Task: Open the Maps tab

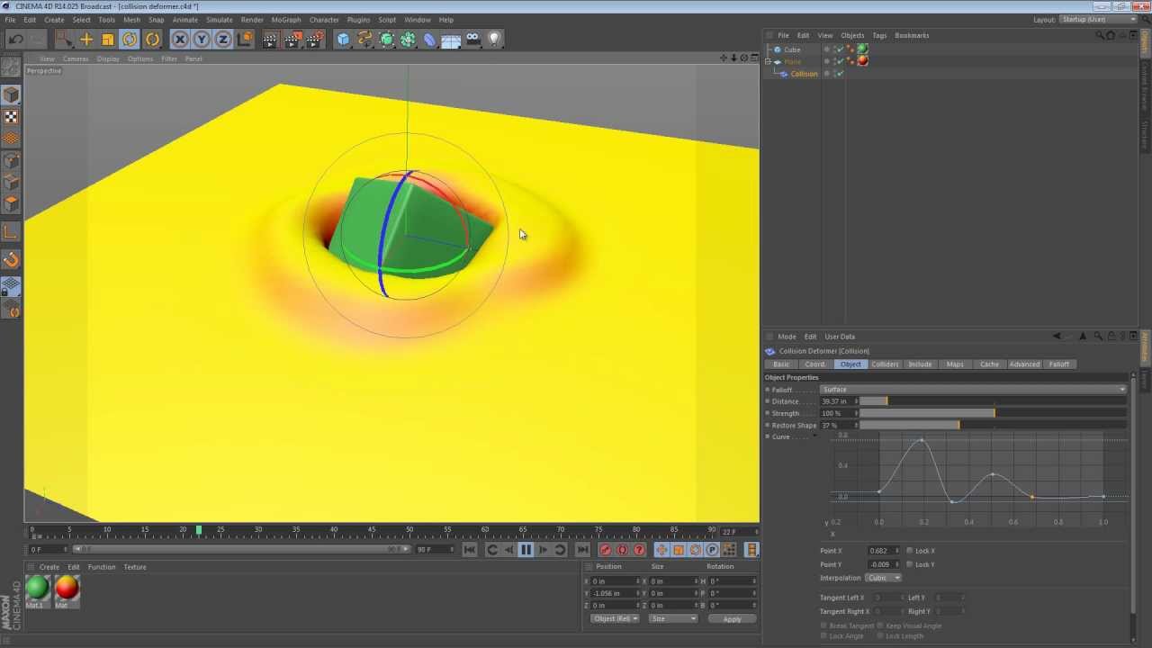Action: tap(955, 364)
